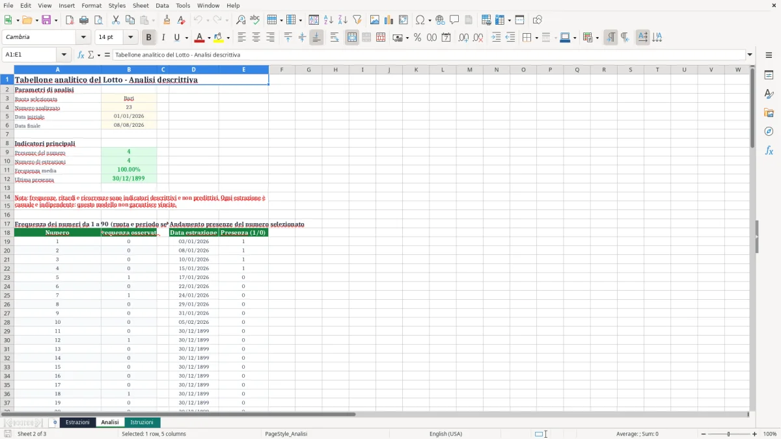Viewport: 781px width, 439px height.
Task: Click the AutoFilter funnel icon
Action: tap(357, 20)
